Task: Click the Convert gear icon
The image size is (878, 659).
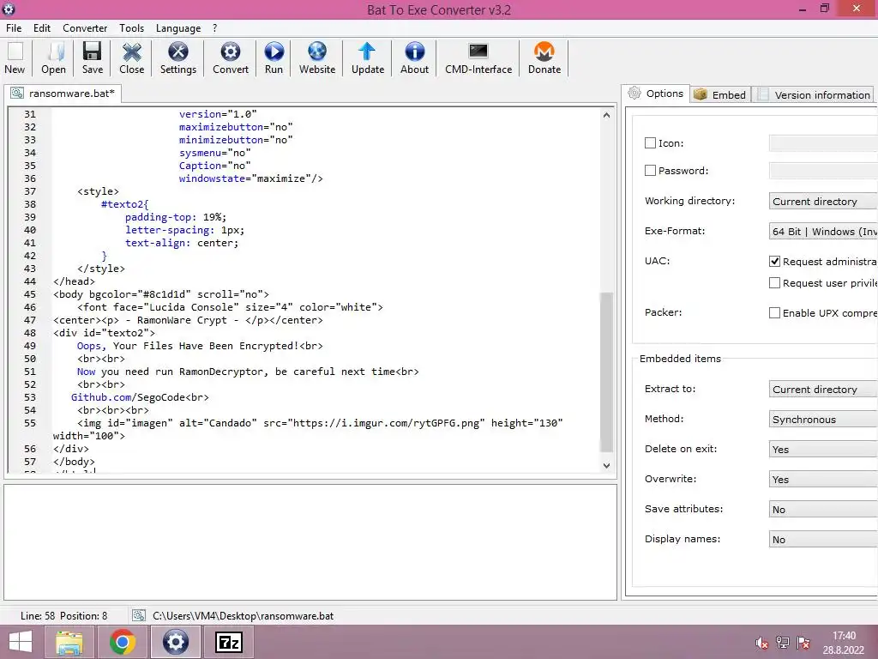Action: coord(230,58)
